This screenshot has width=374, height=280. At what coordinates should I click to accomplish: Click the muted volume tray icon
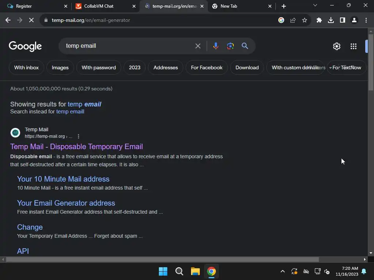[327, 271]
